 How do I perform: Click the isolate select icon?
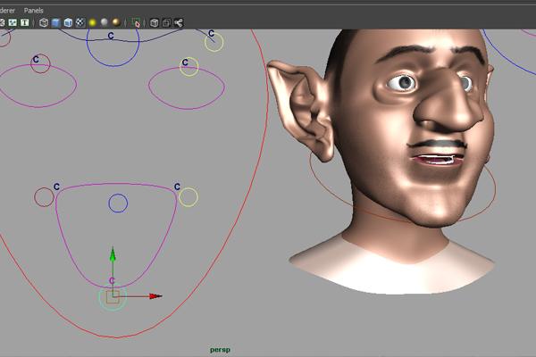point(136,23)
